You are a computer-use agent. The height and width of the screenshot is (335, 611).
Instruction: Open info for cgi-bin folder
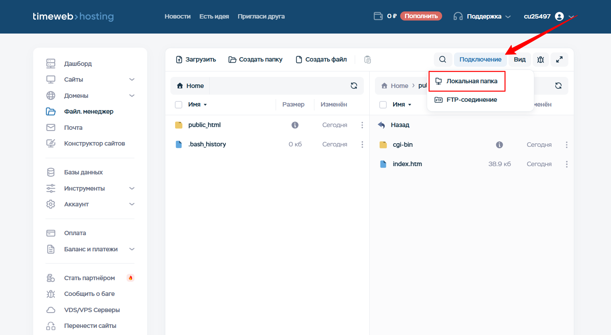pos(499,145)
